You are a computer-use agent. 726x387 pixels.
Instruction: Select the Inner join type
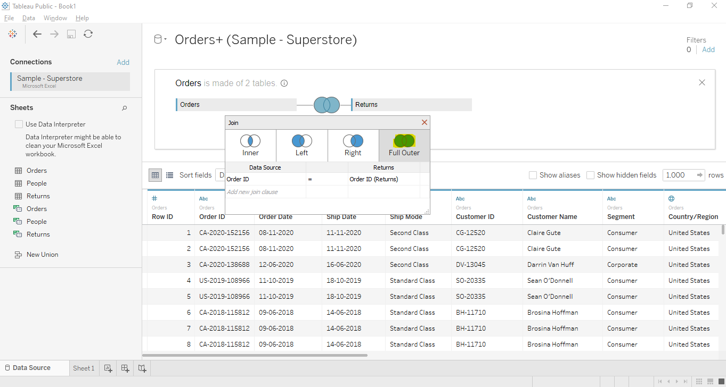tap(250, 146)
